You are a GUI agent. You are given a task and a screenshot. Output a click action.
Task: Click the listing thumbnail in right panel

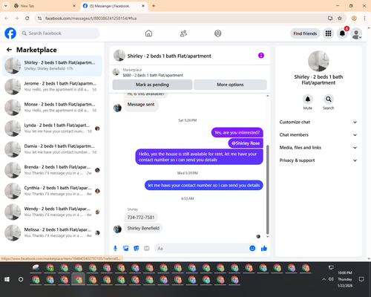318,61
